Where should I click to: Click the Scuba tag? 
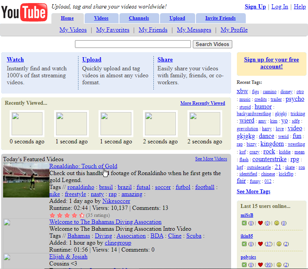point(194,236)
